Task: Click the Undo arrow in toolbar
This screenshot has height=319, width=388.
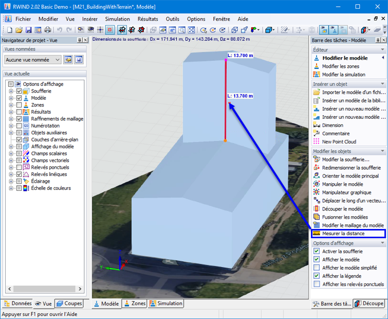Action: (60, 30)
